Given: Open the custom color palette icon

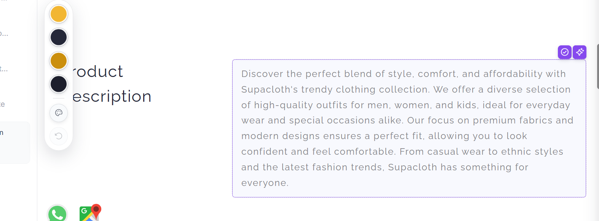Looking at the screenshot, I should [x=59, y=113].
